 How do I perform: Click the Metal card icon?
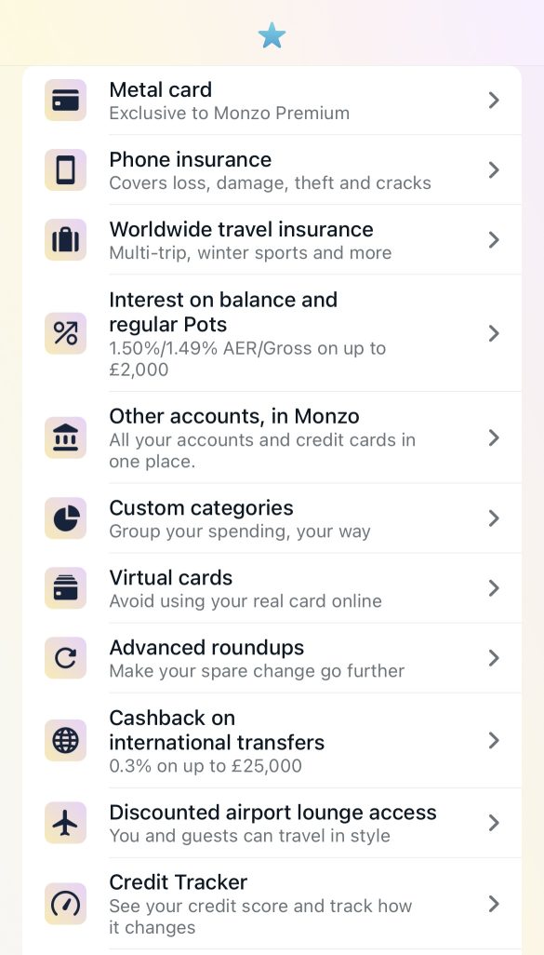click(65, 101)
